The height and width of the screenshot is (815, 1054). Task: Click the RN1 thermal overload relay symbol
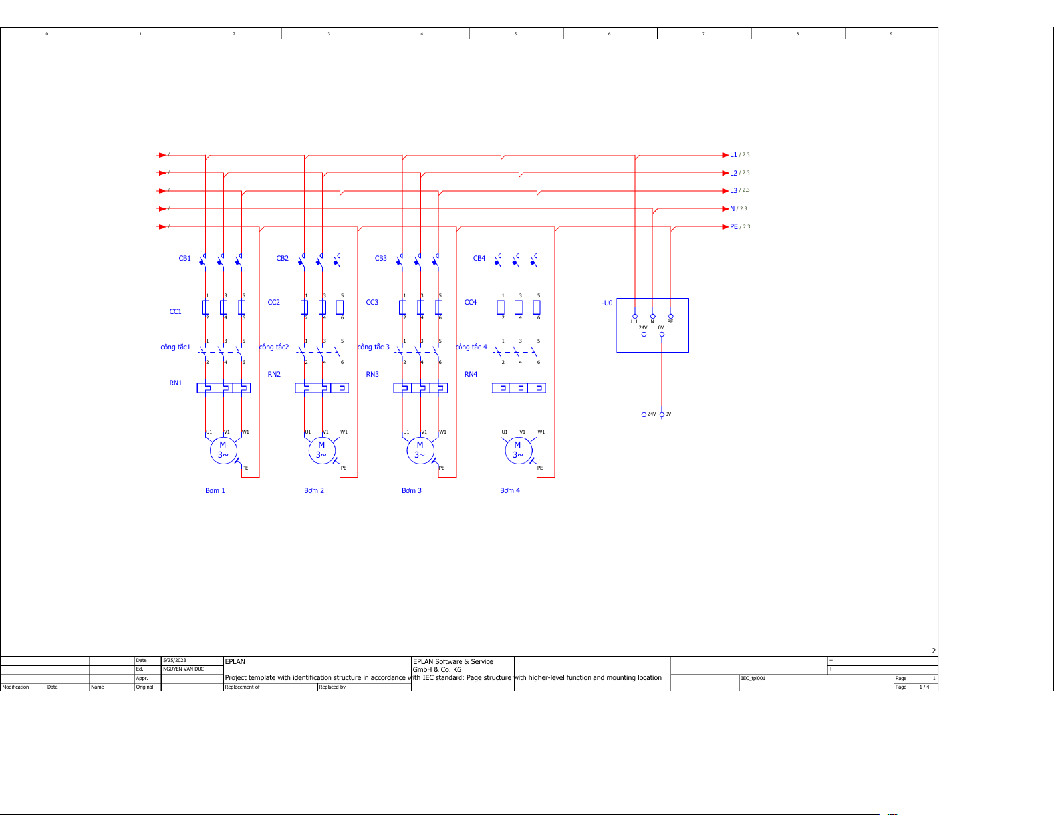click(x=223, y=388)
